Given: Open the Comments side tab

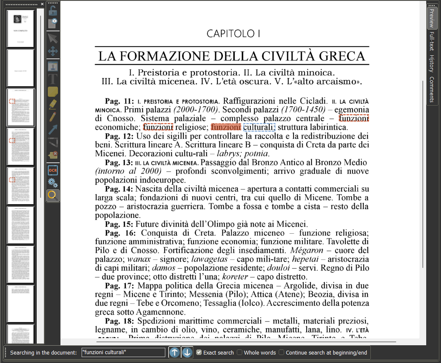Looking at the screenshot, I should [432, 90].
